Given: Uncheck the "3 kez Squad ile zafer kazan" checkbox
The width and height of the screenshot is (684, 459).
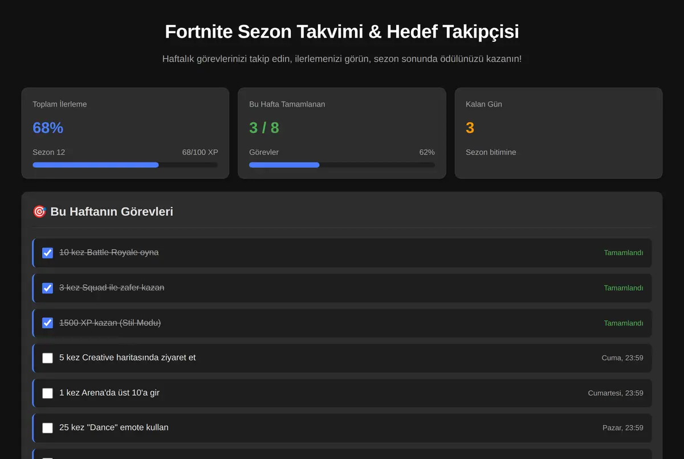Looking at the screenshot, I should (x=48, y=288).
